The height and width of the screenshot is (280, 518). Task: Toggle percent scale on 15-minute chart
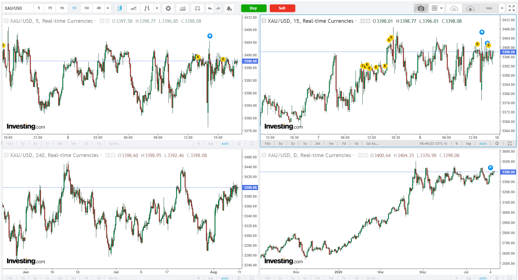point(457,143)
